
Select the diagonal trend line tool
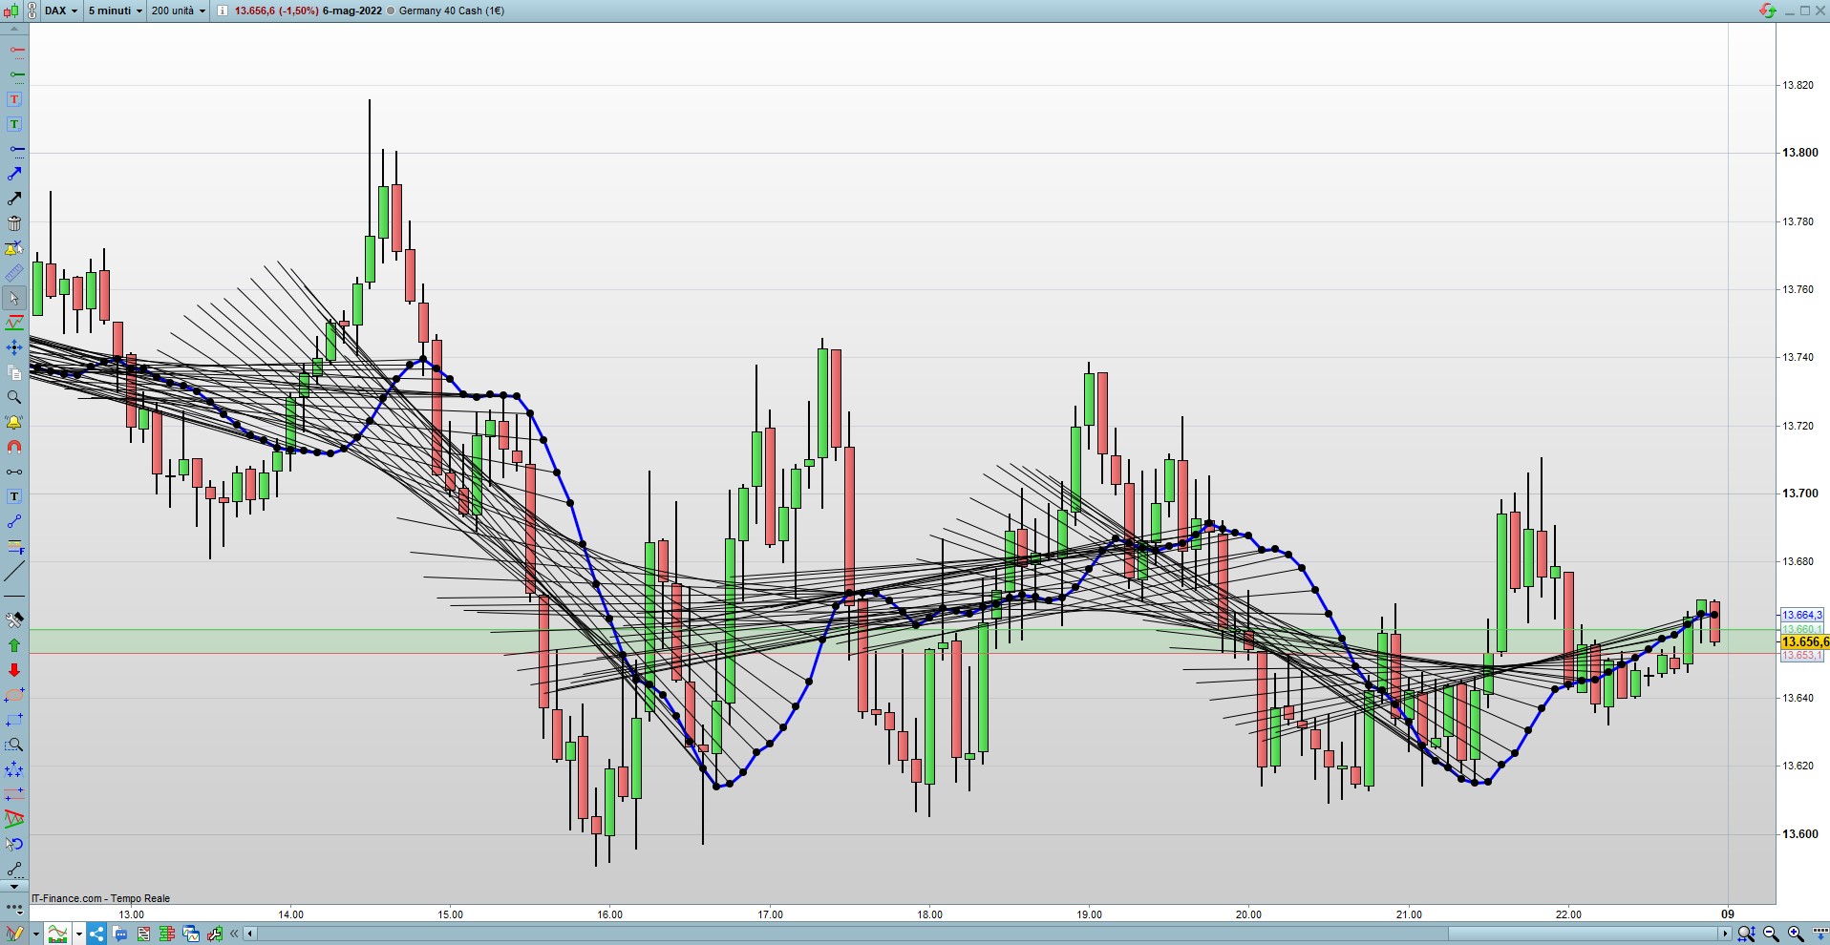(14, 572)
